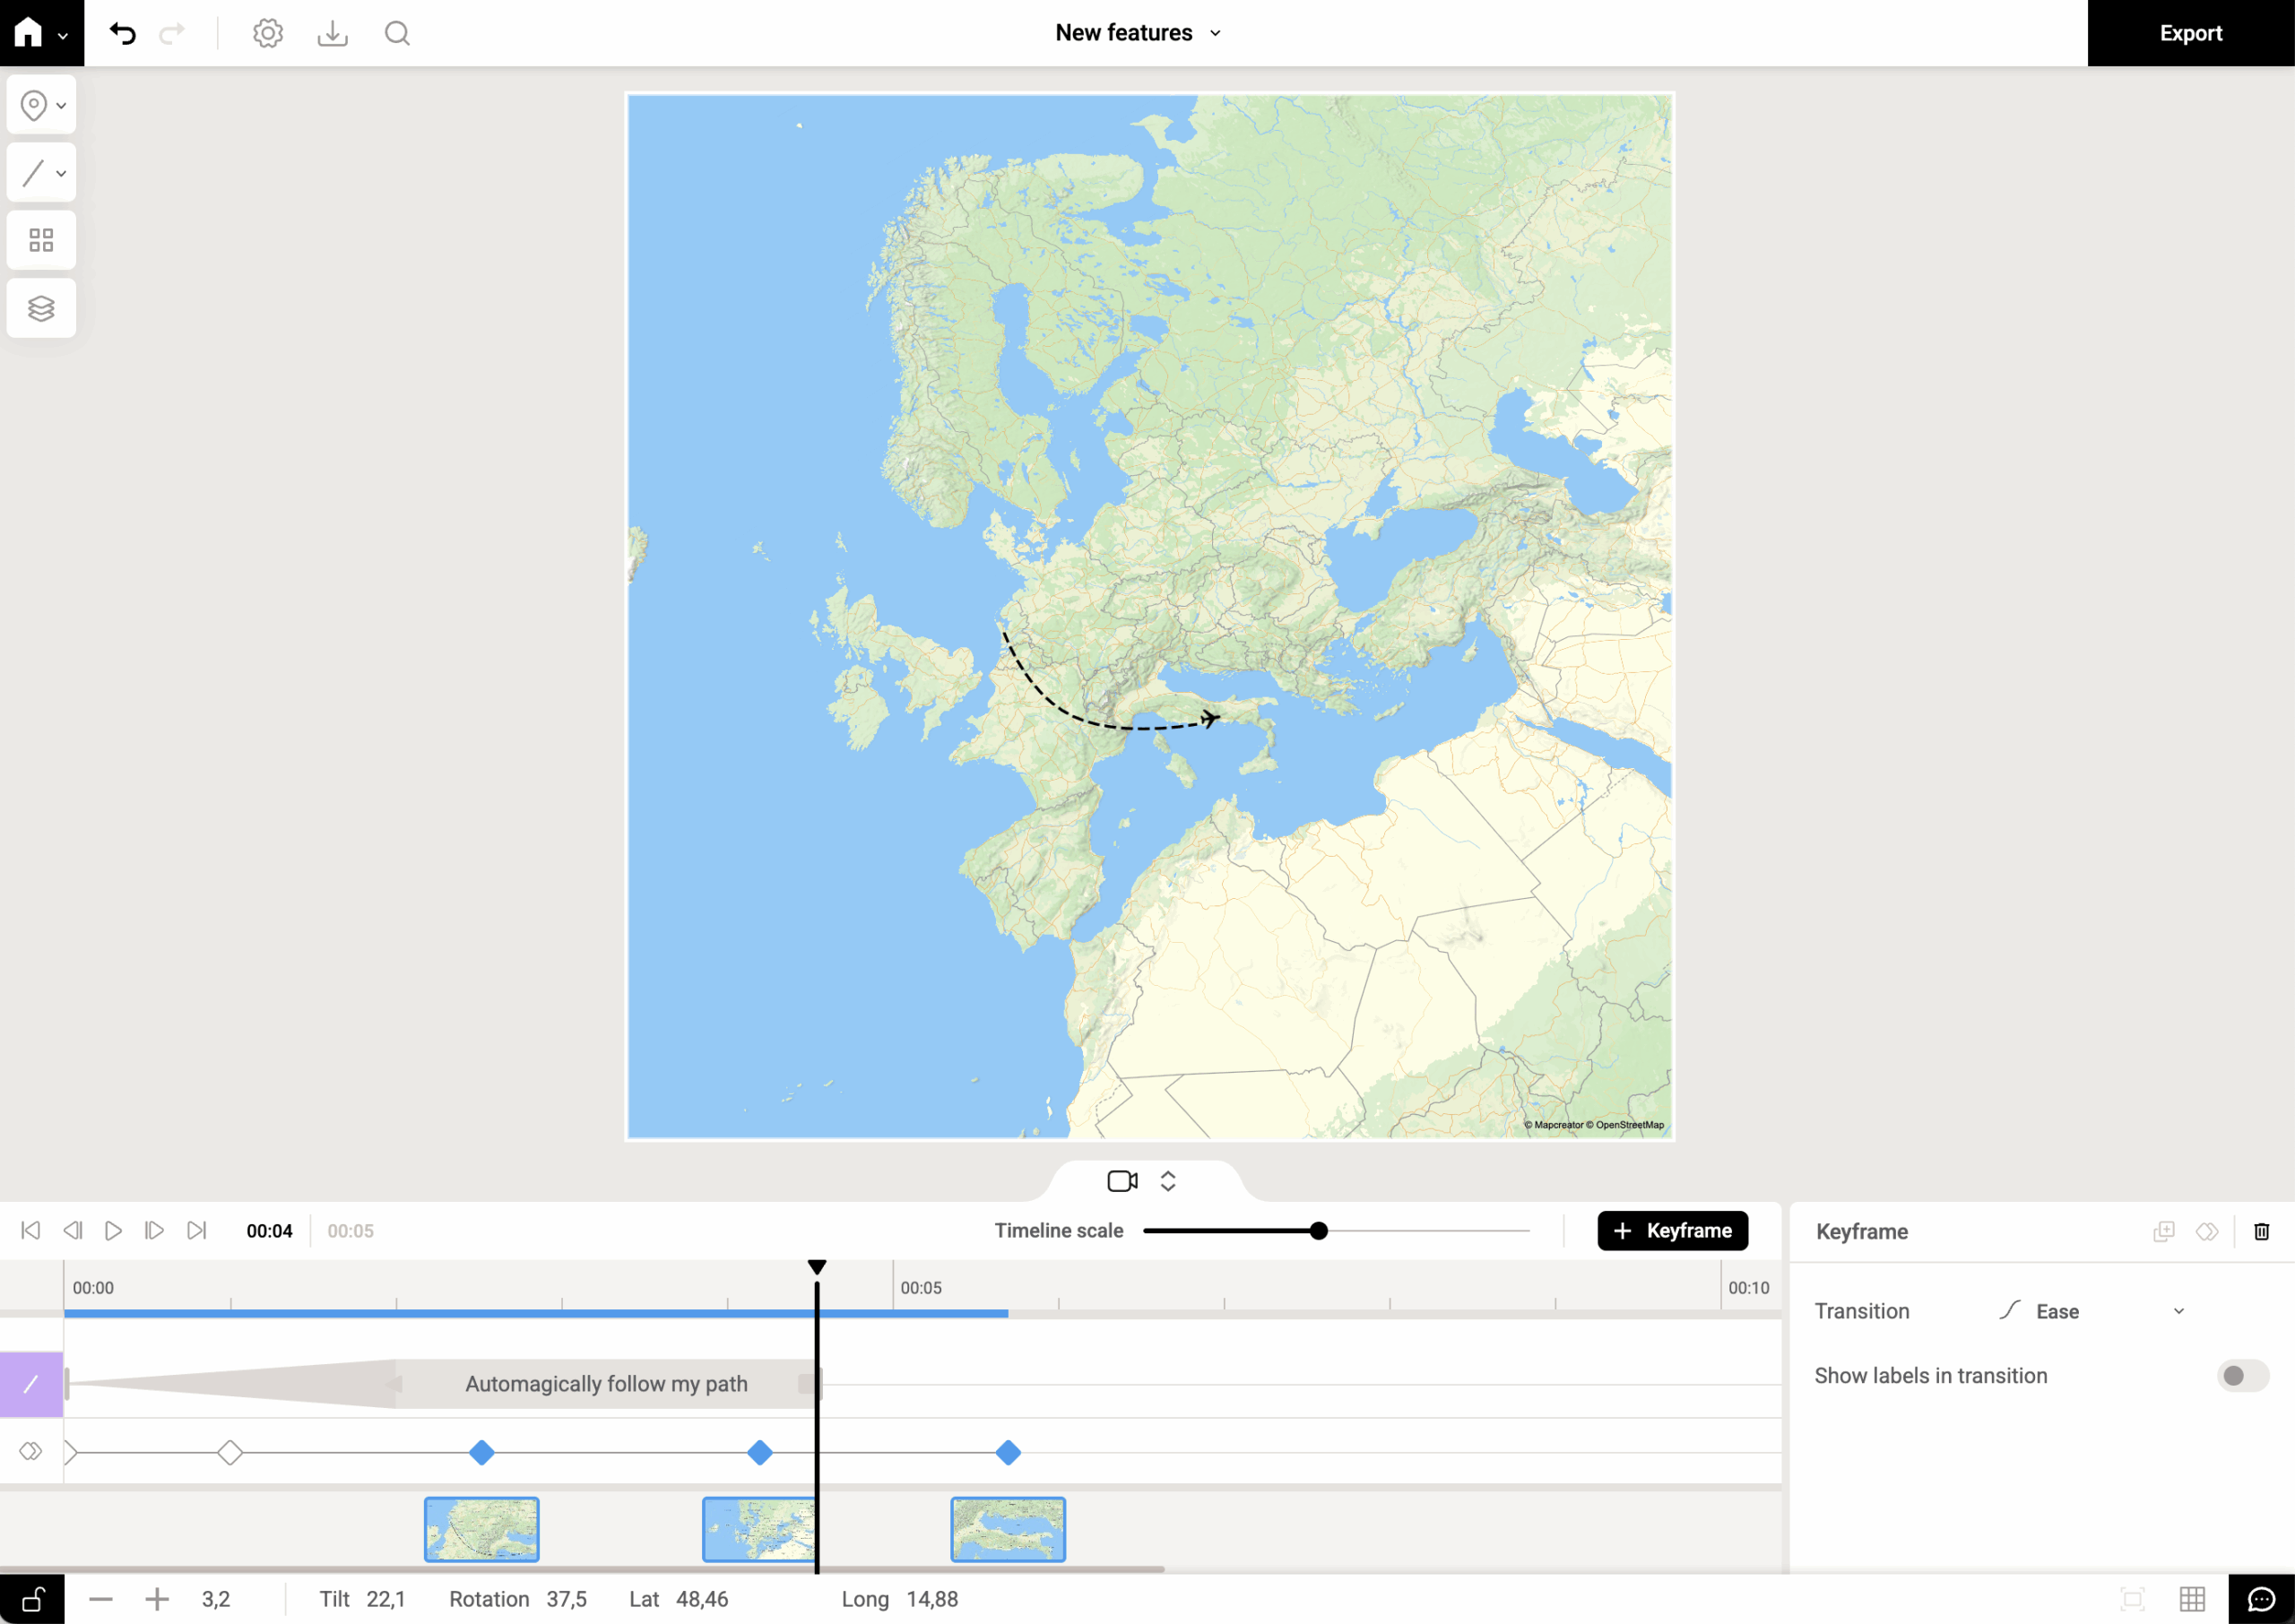This screenshot has height=1624, width=2295.
Task: Click the playhead marker on timeline
Action: pos(817,1268)
